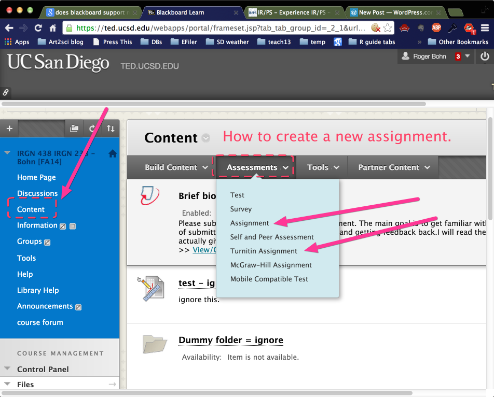
Task: Click the reorder menu items arrows icon
Action: pos(111,129)
